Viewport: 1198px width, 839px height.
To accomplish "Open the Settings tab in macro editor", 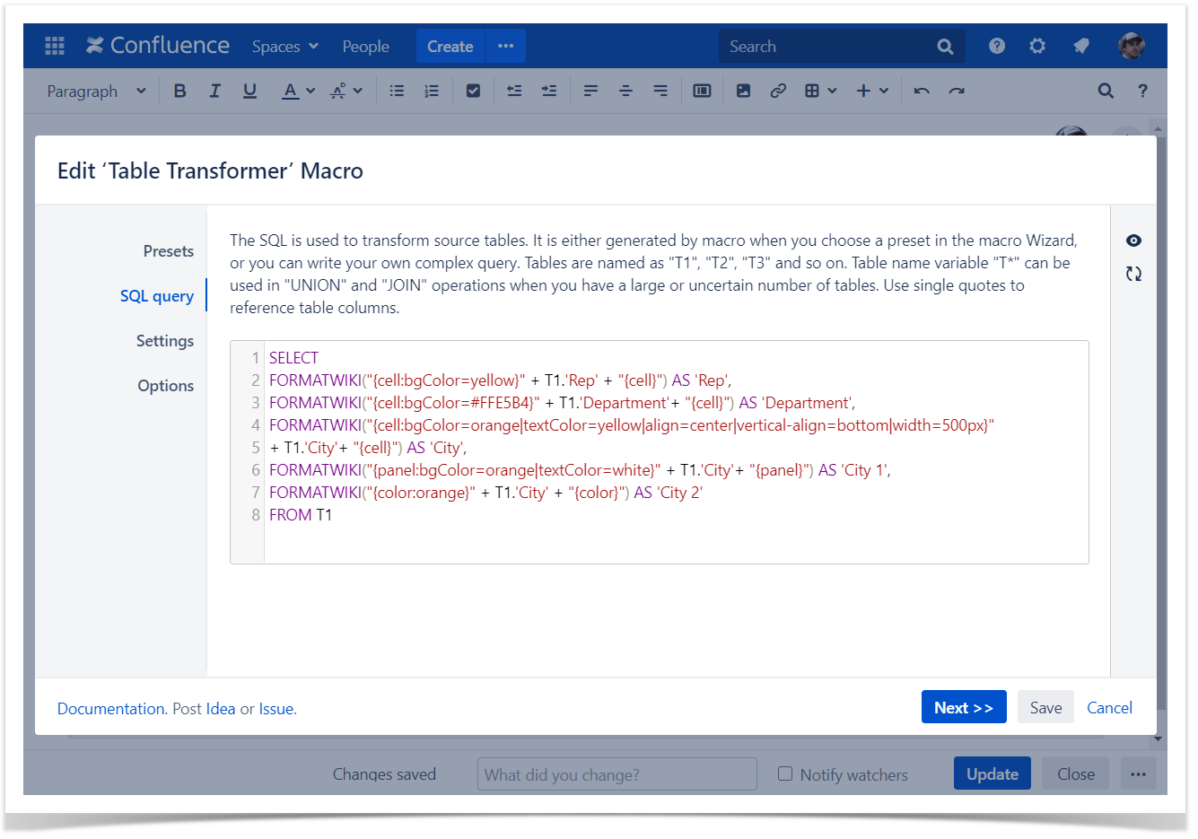I will coord(164,341).
